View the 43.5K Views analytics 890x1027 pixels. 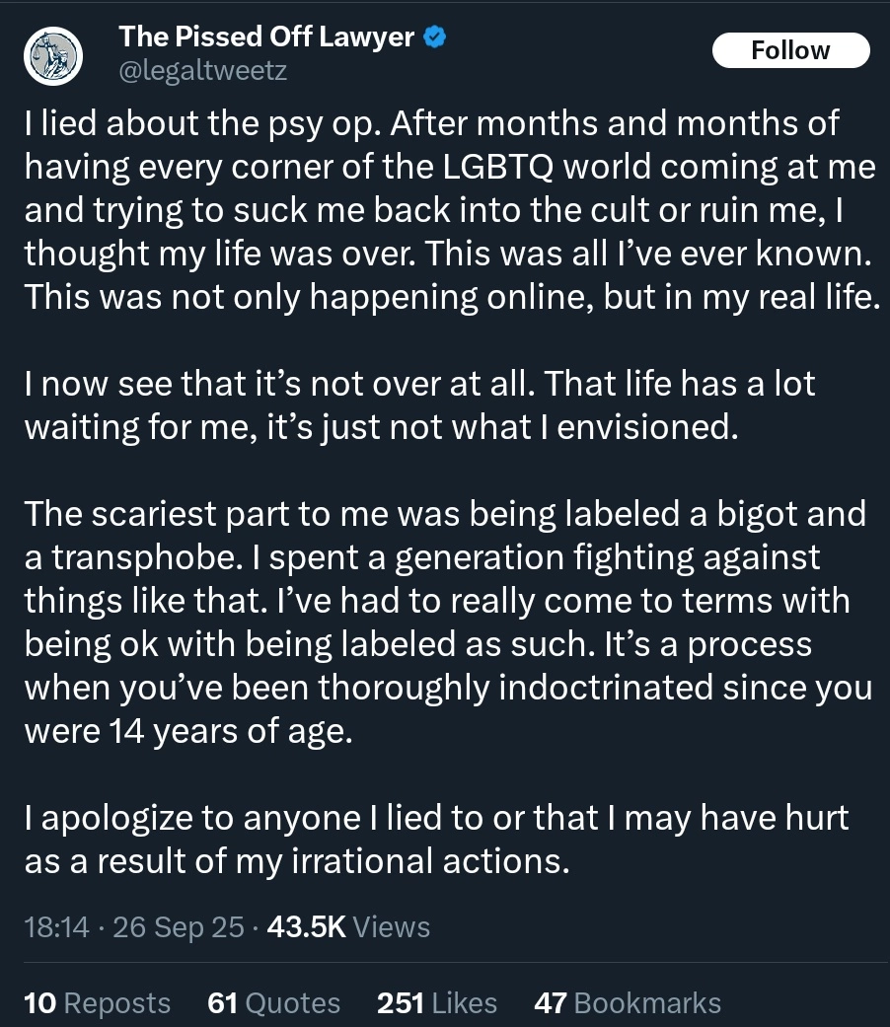point(348,927)
